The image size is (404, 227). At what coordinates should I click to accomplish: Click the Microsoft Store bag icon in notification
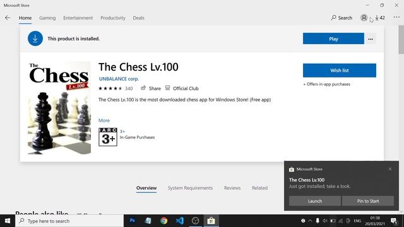(292, 169)
